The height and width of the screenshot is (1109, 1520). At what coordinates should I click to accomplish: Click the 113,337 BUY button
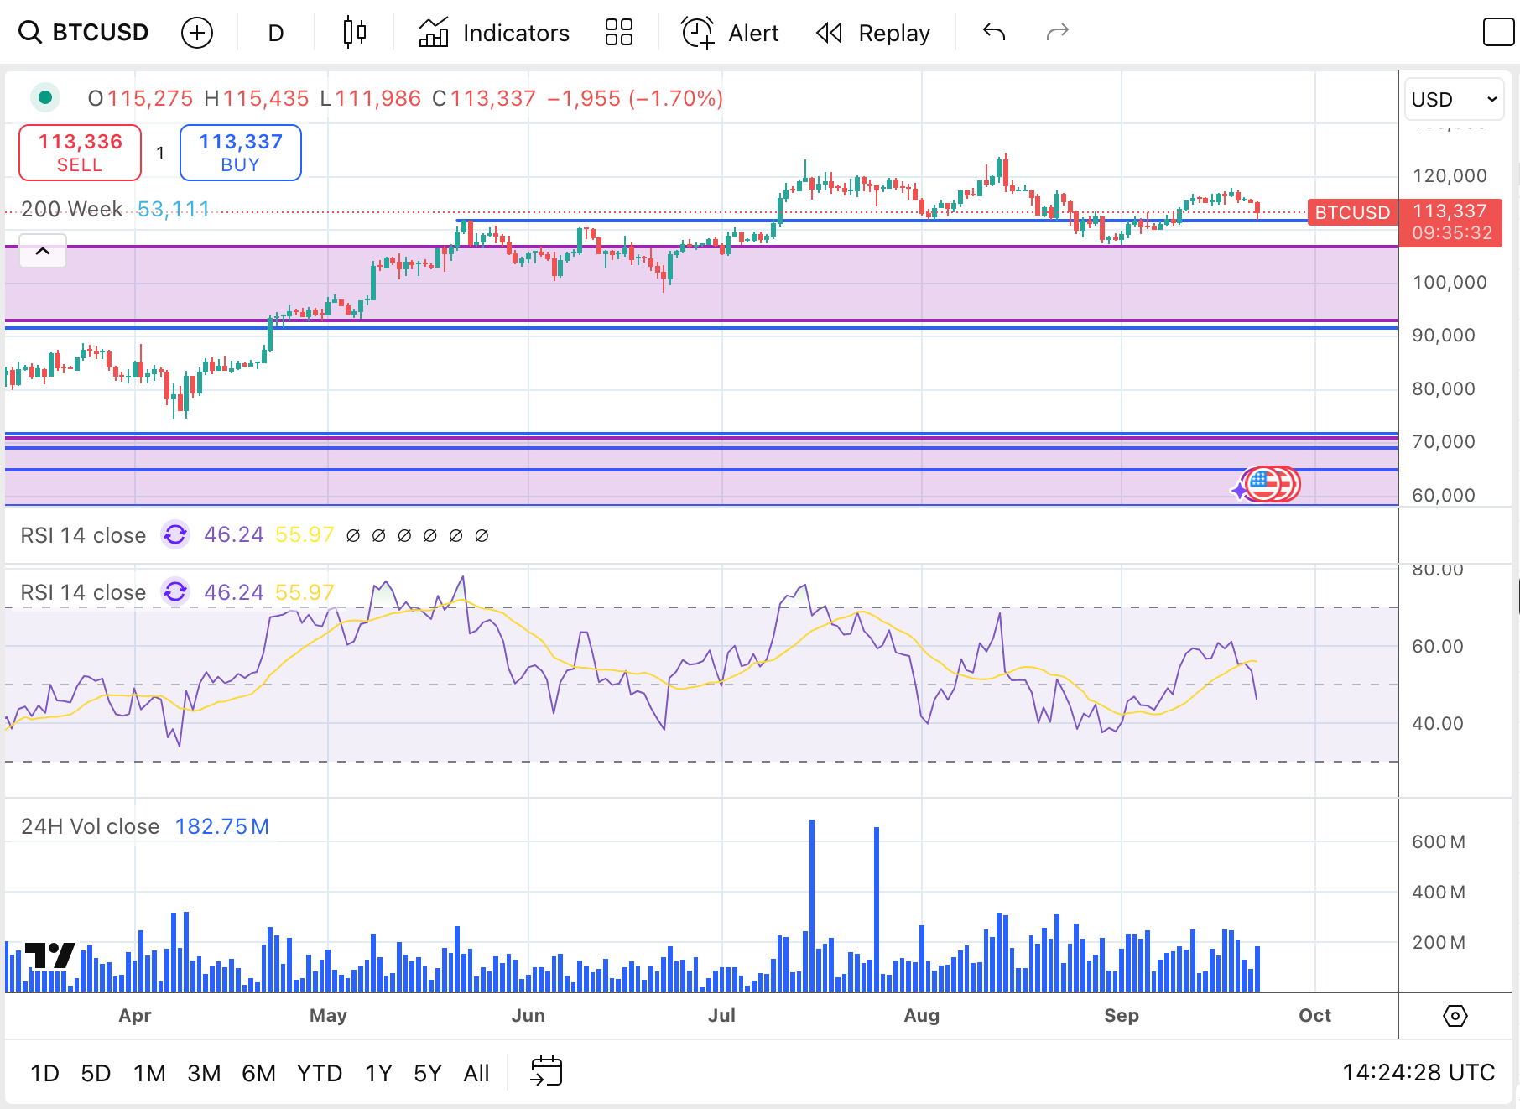pyautogui.click(x=241, y=153)
